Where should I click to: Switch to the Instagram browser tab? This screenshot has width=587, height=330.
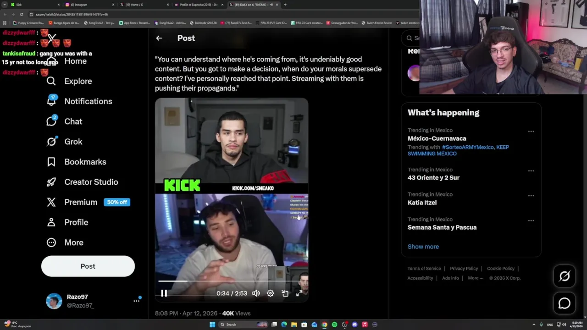89,5
